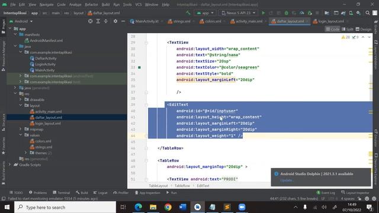
Task: Select strings.xml under values folder
Action: (43, 147)
